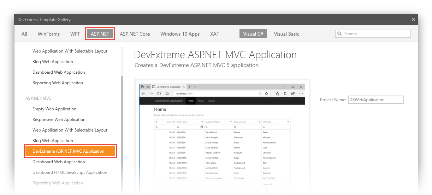The image size is (432, 195).
Task: Click the search magnifier icon
Action: pyautogui.click(x=340, y=34)
